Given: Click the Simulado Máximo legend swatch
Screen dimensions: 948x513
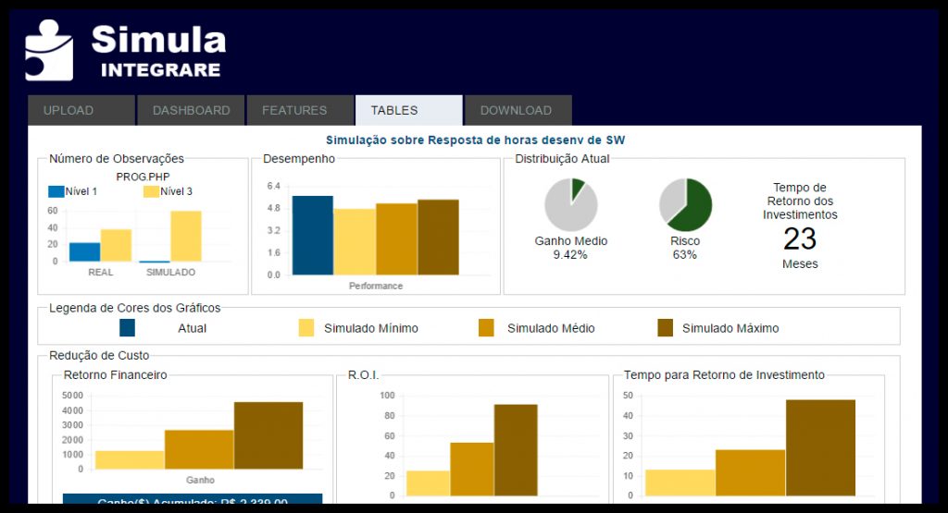Looking at the screenshot, I should click(665, 328).
